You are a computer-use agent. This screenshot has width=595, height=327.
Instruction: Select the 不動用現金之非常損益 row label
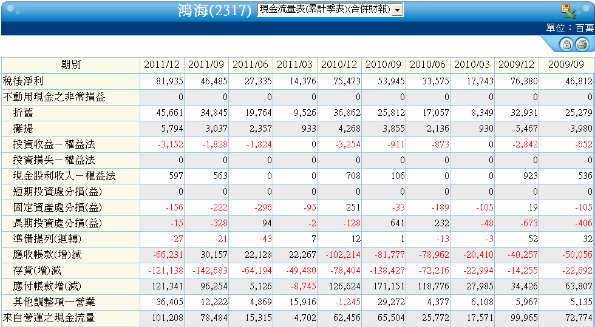point(54,97)
